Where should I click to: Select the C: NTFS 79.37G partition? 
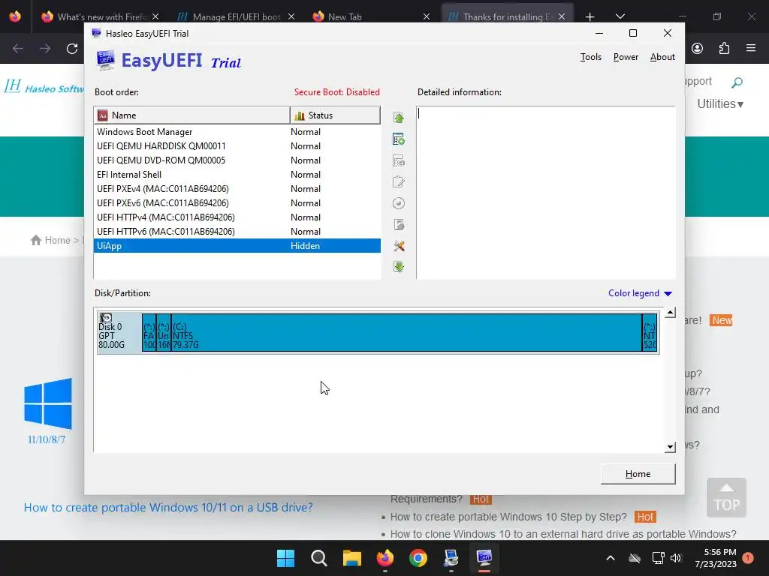click(x=406, y=332)
